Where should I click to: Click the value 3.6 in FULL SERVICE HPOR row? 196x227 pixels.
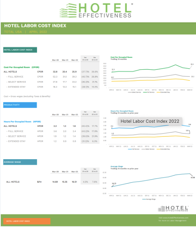coord(55,131)
